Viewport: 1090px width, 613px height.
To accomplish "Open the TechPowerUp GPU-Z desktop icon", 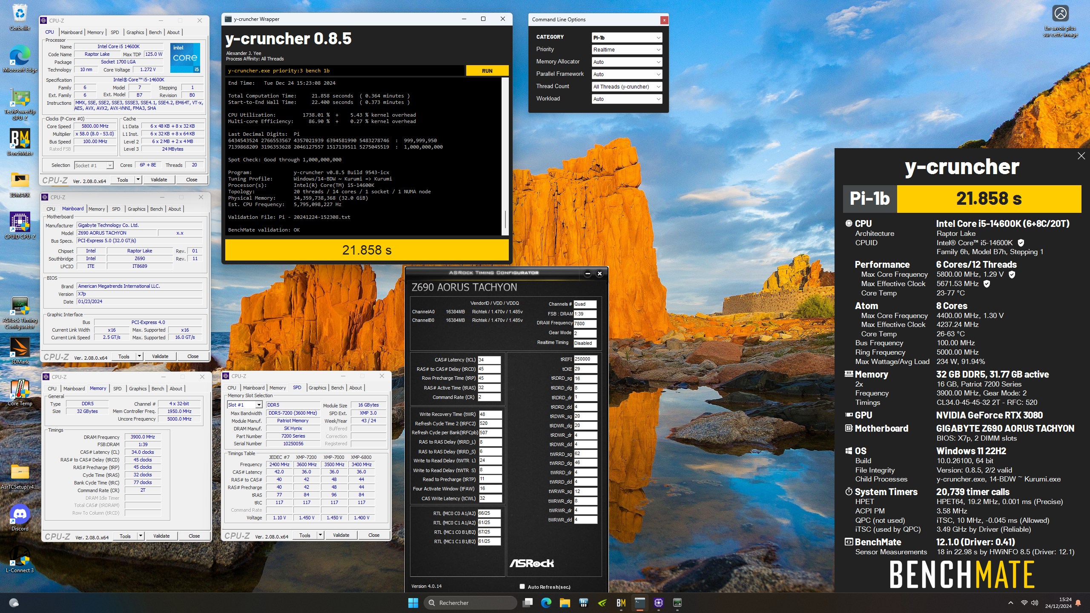I will click(x=20, y=104).
